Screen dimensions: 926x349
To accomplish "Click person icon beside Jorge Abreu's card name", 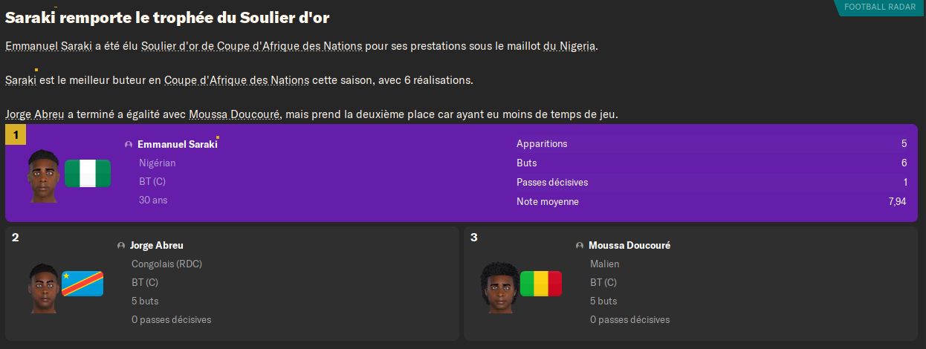I will [x=121, y=246].
